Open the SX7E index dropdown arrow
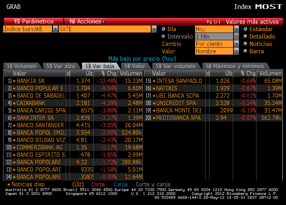286x205 pixels. tap(154, 29)
